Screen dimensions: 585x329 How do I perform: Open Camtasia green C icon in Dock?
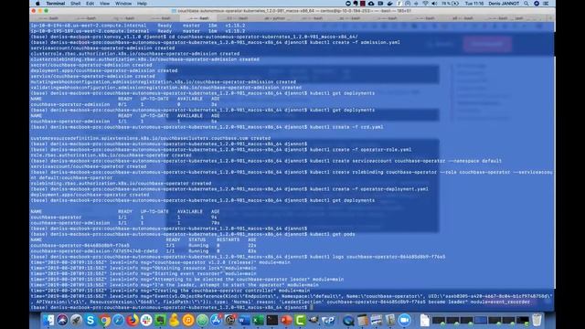click(x=301, y=320)
